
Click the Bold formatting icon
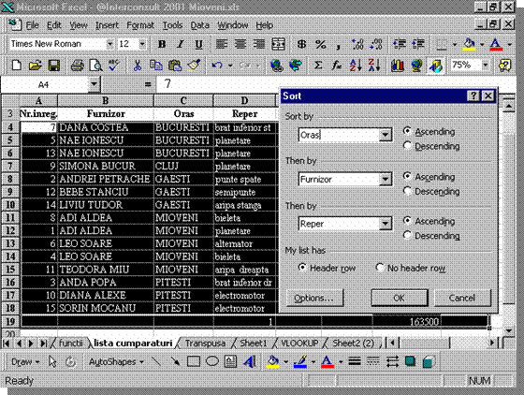[x=162, y=44]
